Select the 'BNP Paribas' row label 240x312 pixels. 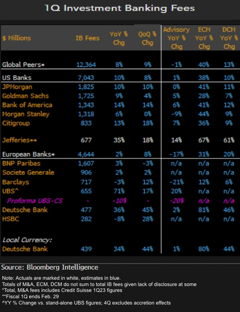21,163
